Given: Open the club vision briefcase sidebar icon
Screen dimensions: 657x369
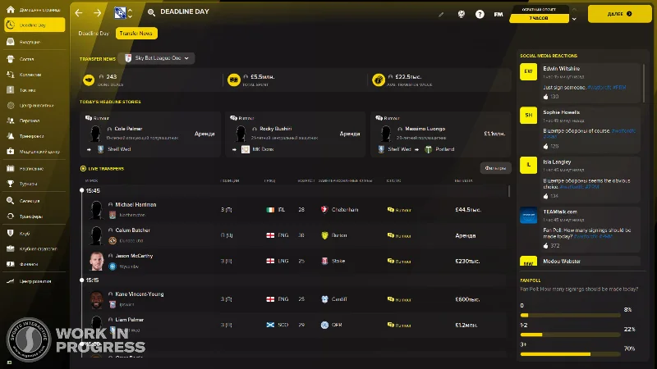Looking at the screenshot, I should click(x=11, y=248).
